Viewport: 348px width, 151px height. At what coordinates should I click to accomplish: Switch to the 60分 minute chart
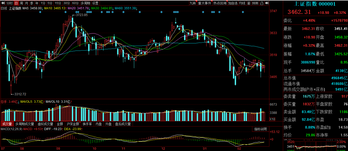point(75,3)
